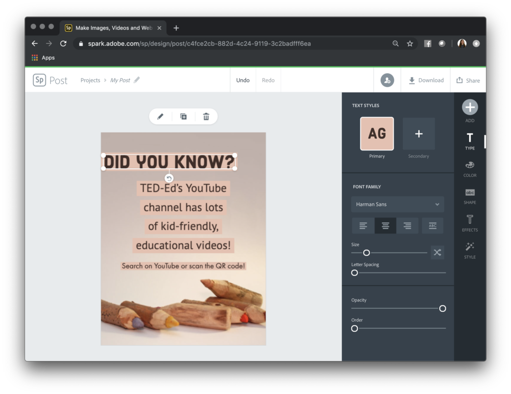
Task: Open the Apps shortcut in the bookmarks bar
Action: [43, 57]
